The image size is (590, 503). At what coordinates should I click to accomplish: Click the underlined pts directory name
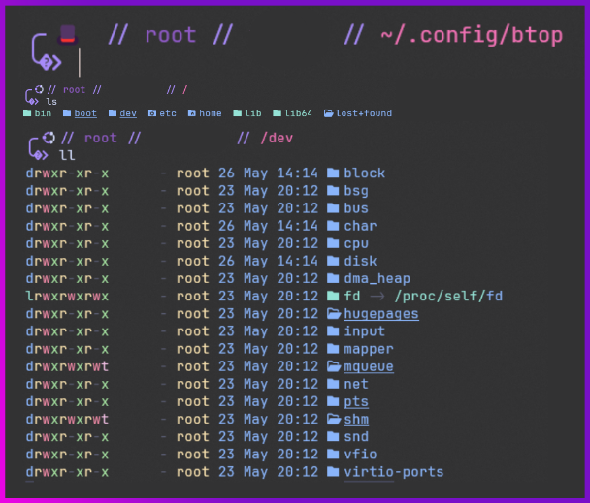tap(355, 402)
